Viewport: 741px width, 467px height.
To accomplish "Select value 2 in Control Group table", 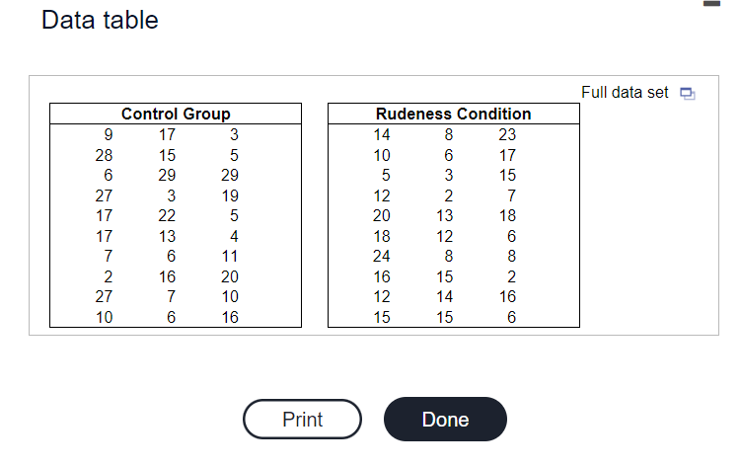I will pos(109,276).
